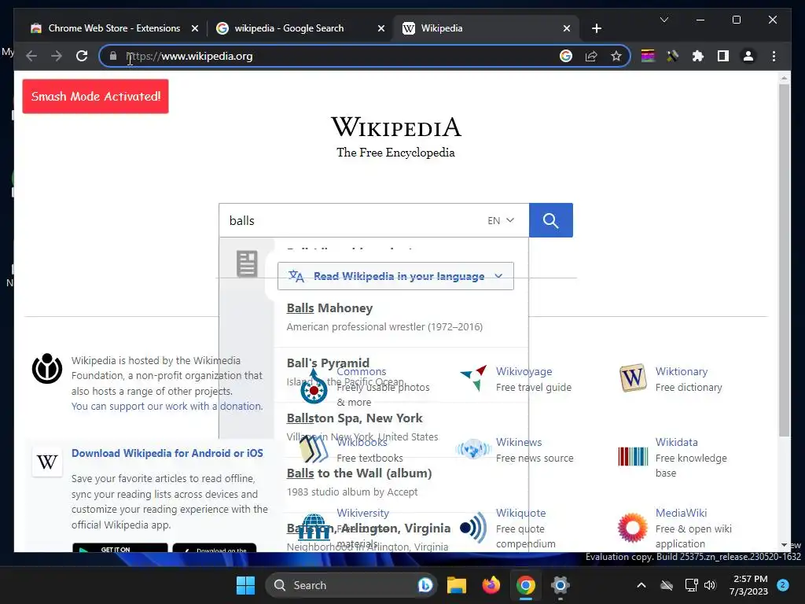Bookmark this page with the star icon

616,56
